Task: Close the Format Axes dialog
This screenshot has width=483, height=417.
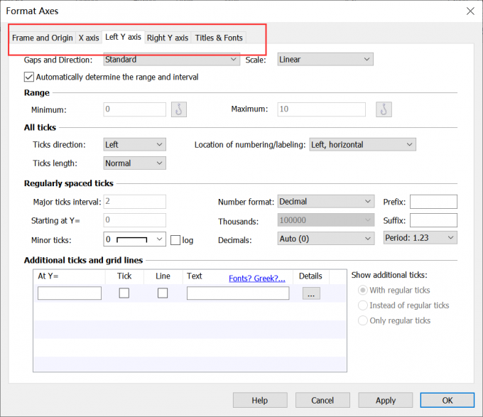Action: point(470,11)
